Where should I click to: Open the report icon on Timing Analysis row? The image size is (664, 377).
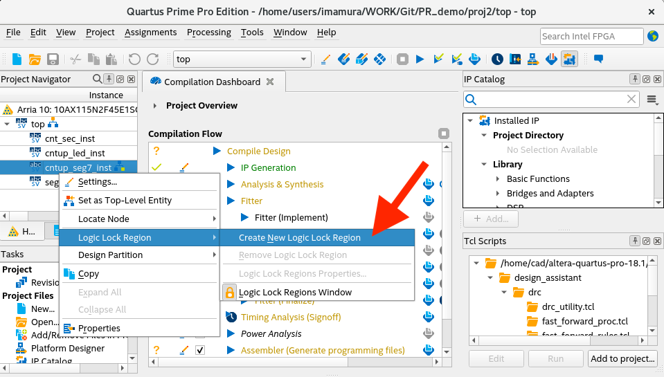(x=429, y=317)
